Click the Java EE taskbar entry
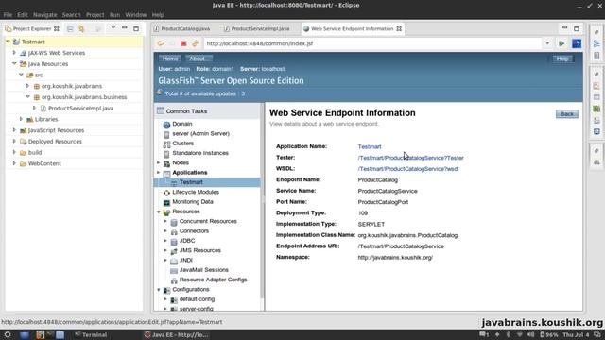This screenshot has width=605, height=340. point(177,334)
